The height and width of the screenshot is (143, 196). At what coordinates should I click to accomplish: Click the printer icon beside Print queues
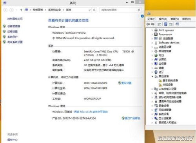pos(156,30)
